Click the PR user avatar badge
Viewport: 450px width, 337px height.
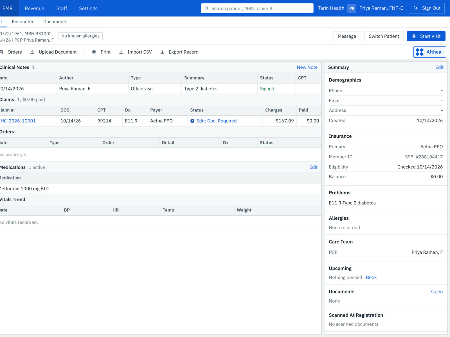click(352, 8)
